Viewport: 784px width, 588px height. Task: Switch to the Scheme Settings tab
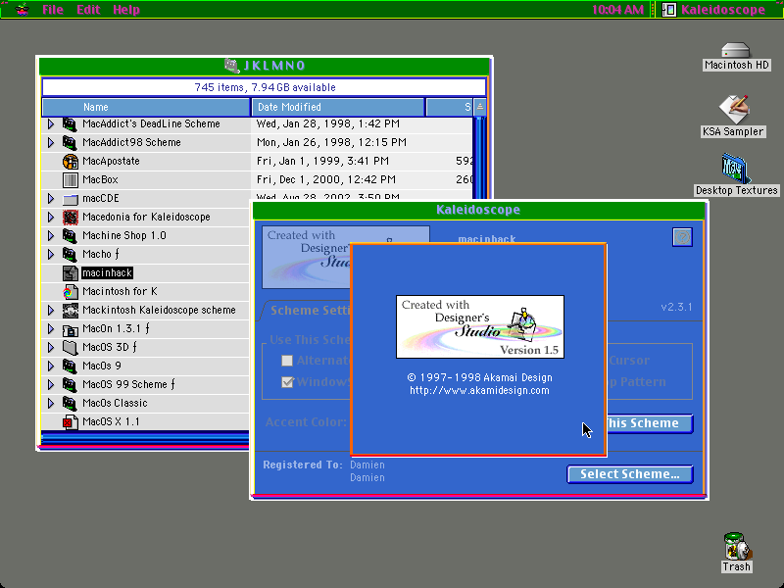click(308, 310)
